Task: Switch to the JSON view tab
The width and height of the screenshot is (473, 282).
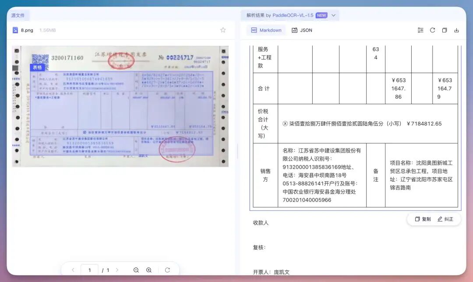Action: pos(302,30)
